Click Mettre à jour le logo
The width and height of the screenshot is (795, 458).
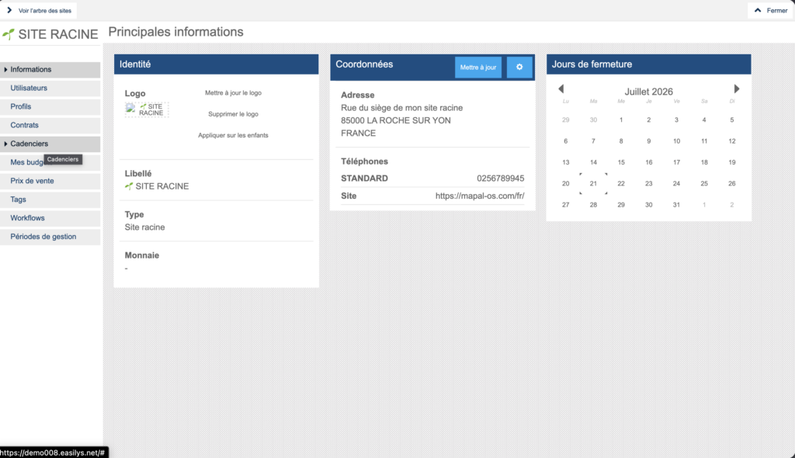233,93
